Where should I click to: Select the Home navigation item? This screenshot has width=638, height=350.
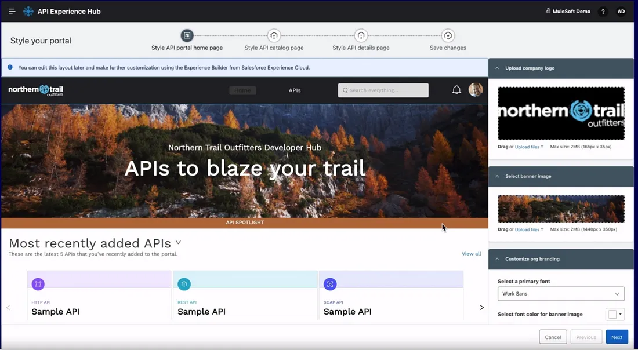242,90
